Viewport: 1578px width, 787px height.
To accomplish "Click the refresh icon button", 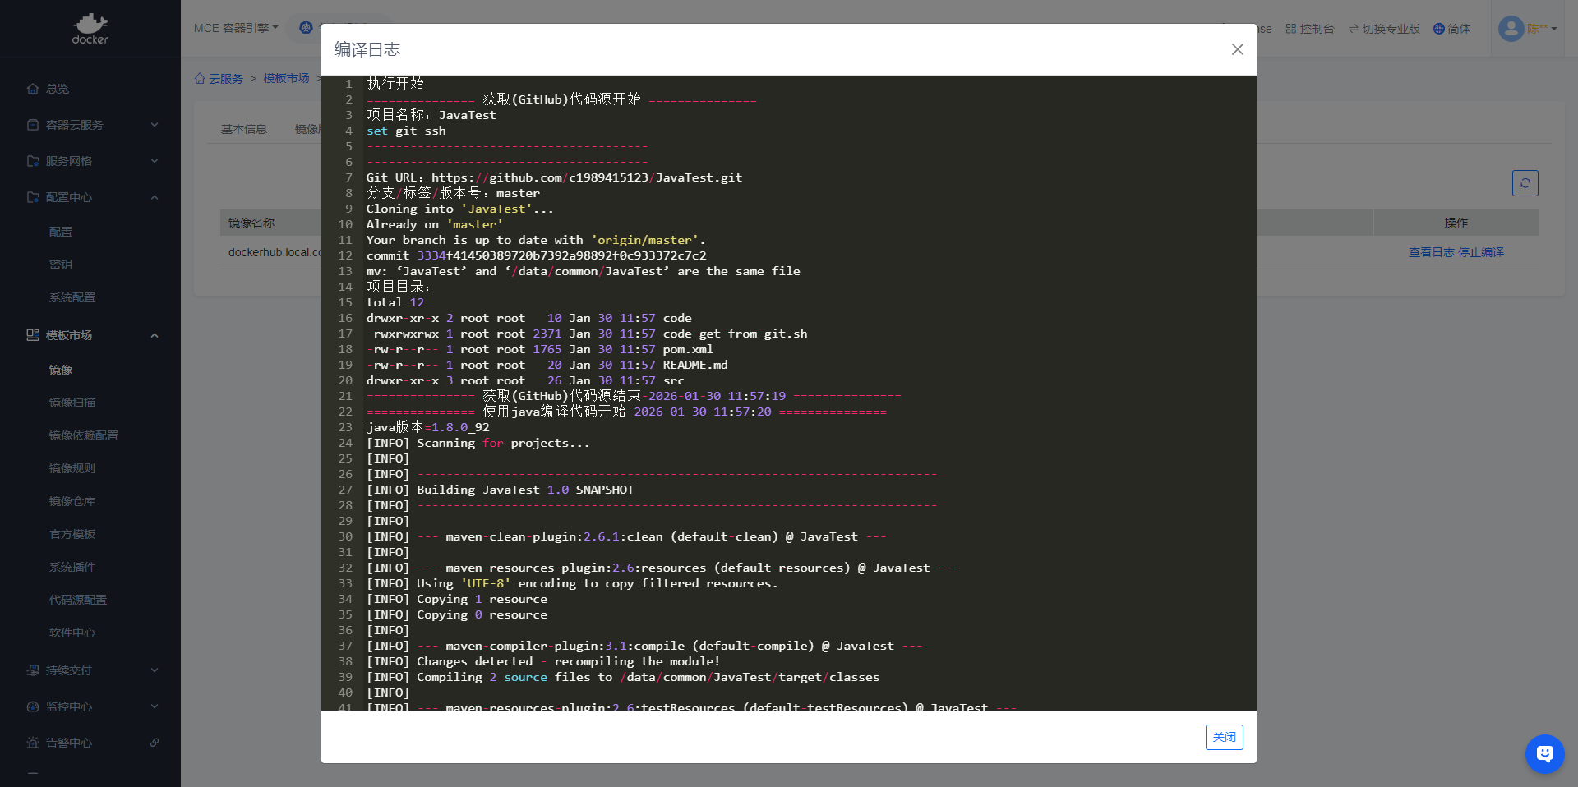I will point(1525,183).
